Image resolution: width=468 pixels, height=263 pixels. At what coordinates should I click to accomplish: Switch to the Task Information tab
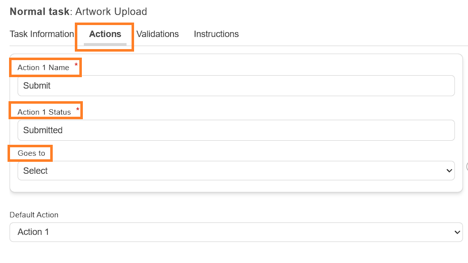point(42,34)
